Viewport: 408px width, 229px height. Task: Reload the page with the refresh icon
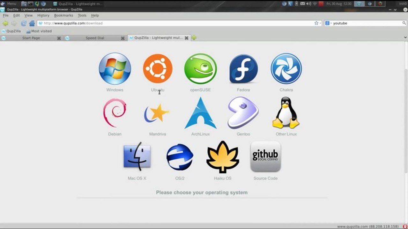[x=23, y=23]
